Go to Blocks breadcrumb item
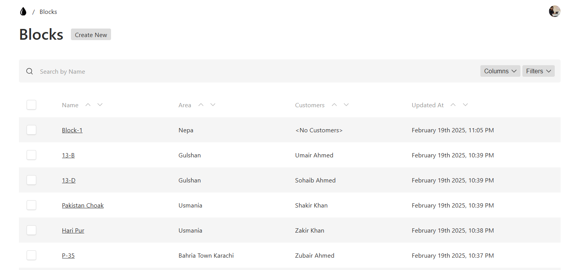 click(48, 12)
